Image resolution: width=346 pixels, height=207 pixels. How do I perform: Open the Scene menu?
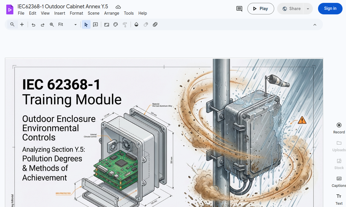pyautogui.click(x=93, y=13)
